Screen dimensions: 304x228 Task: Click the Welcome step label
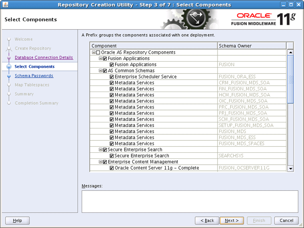point(24,39)
